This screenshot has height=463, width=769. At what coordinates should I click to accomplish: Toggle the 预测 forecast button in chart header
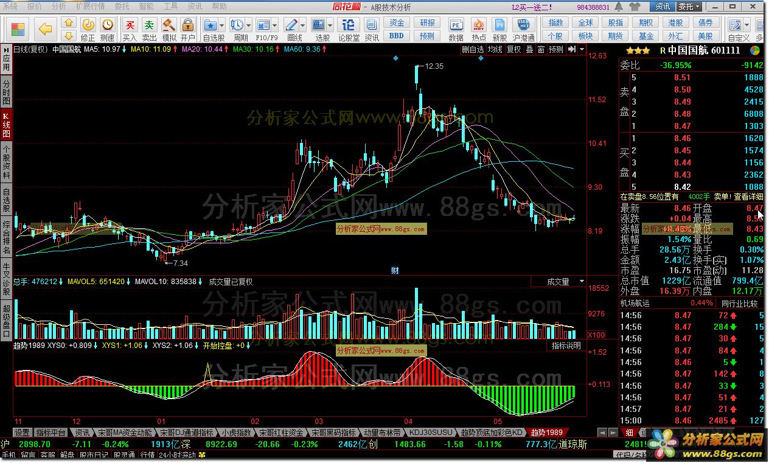[556, 49]
